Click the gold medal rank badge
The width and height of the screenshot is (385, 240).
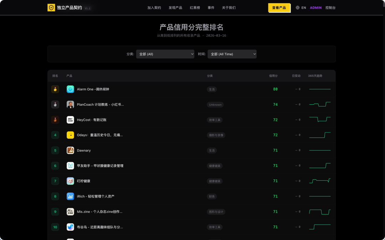tap(55, 89)
